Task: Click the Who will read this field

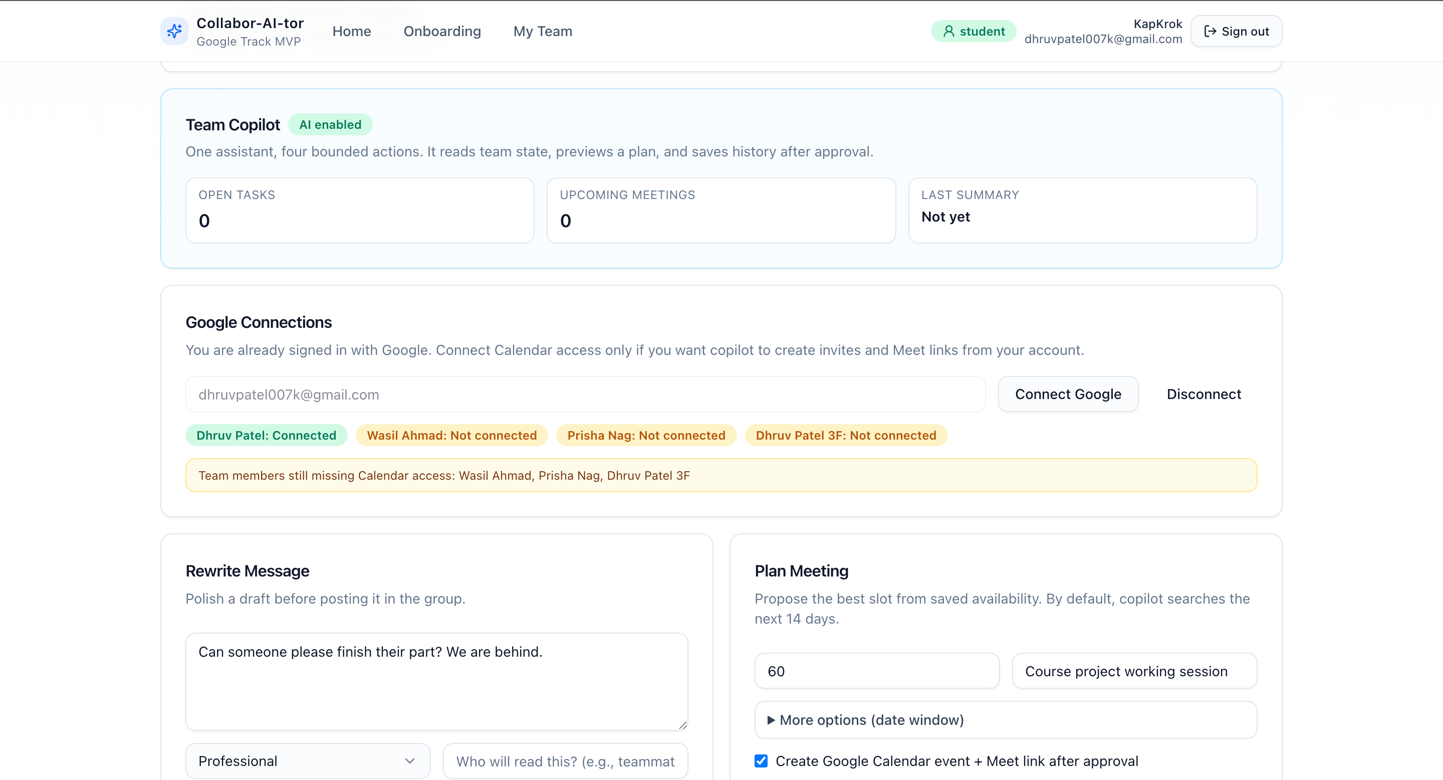Action: pyautogui.click(x=565, y=760)
